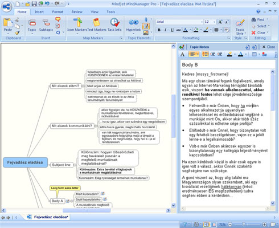Decrease indent in Topic Notes toolbar
This screenshot has height=228, width=279.
click(212, 54)
